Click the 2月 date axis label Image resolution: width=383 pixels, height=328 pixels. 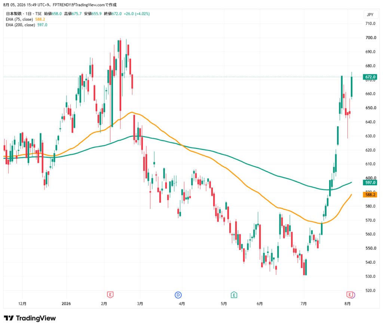click(x=104, y=304)
